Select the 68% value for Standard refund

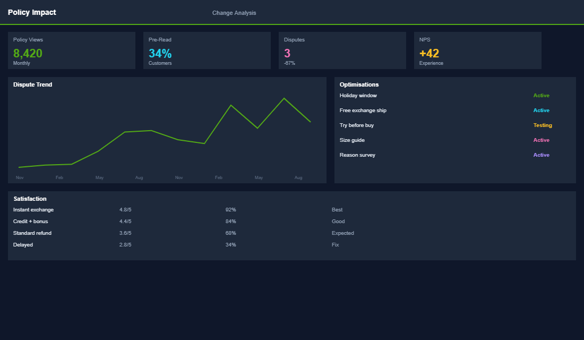pyautogui.click(x=230, y=233)
